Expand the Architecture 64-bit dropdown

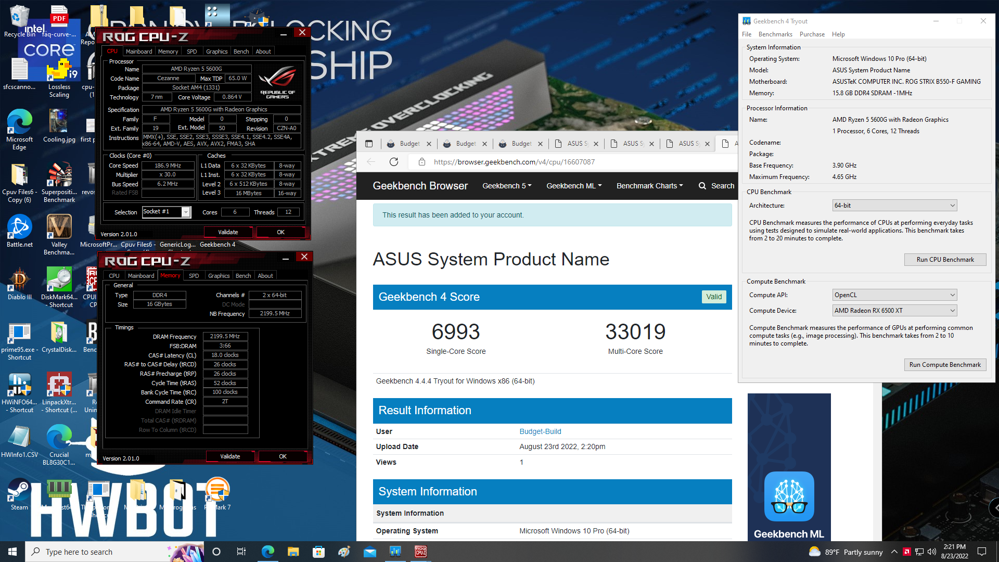point(894,206)
